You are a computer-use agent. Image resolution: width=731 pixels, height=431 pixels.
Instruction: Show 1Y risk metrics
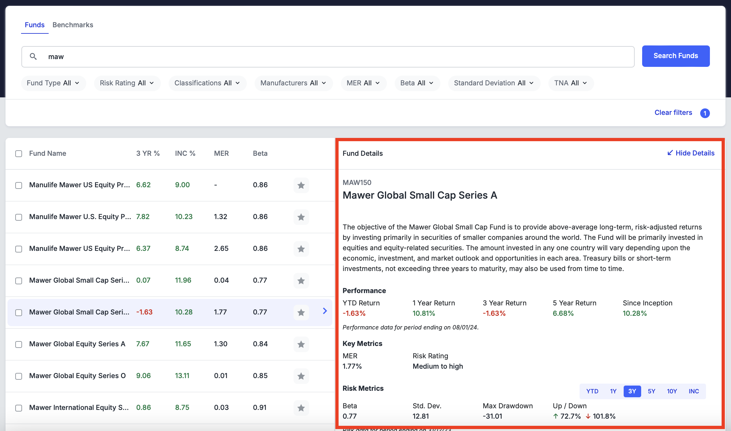pos(613,391)
